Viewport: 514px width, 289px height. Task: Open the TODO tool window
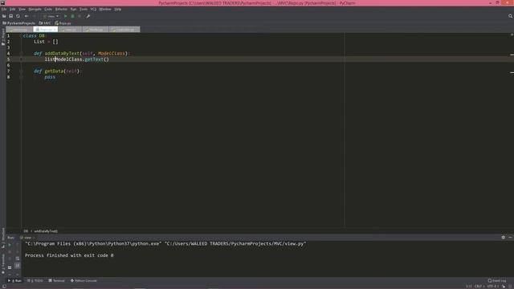tap(35, 281)
